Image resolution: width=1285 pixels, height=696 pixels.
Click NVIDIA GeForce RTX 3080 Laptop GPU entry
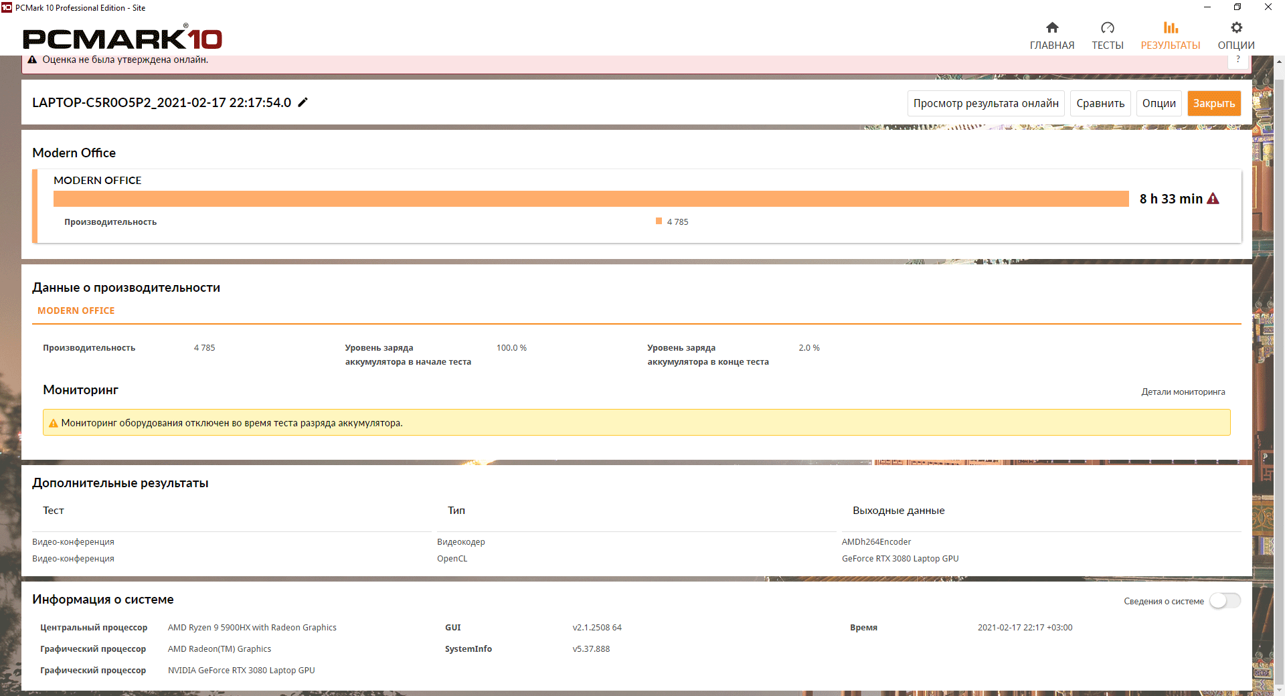point(241,671)
